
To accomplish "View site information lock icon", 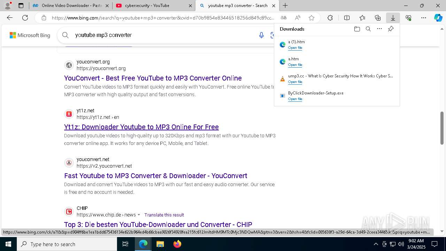I will (44, 18).
